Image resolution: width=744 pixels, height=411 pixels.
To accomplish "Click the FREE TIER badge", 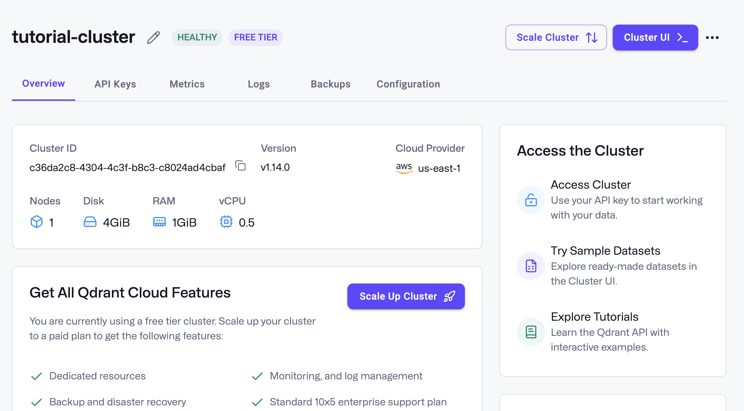I will point(256,37).
